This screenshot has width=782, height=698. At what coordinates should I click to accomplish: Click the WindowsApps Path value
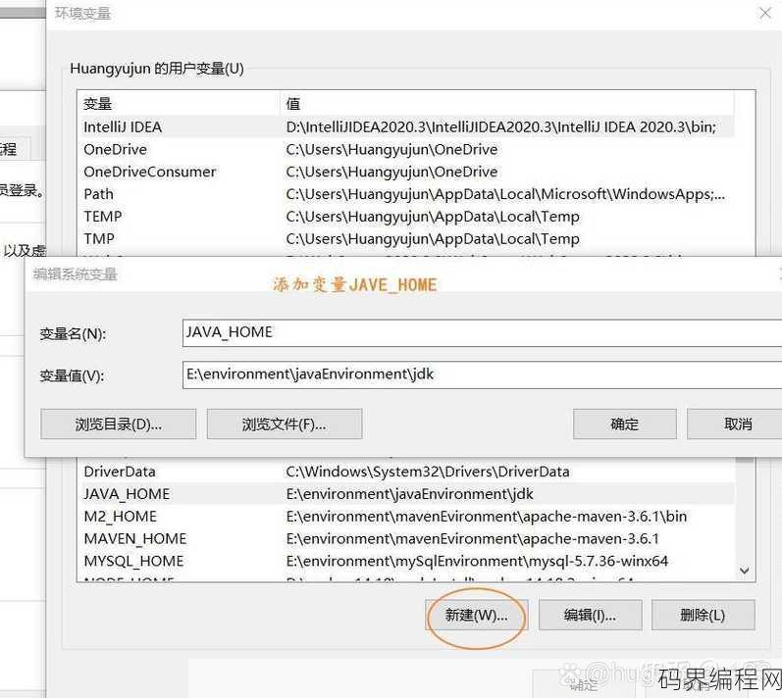click(x=505, y=194)
